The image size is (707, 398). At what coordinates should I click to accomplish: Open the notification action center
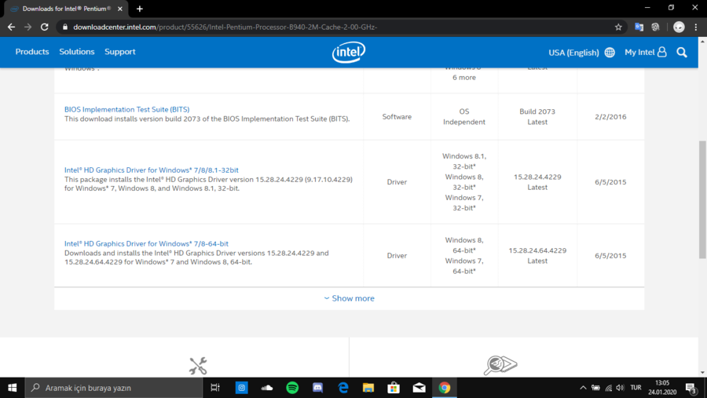[691, 388]
